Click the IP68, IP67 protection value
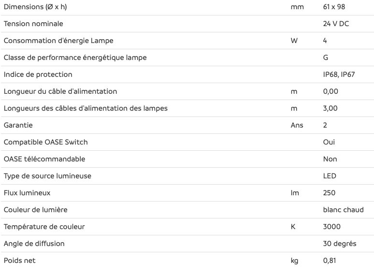This screenshot has width=374, height=275. [x=339, y=74]
